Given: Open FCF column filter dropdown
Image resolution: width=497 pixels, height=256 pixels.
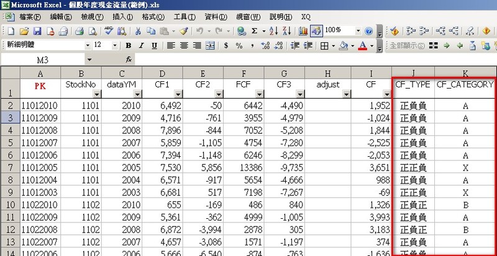Looking at the screenshot, I should coord(260,94).
